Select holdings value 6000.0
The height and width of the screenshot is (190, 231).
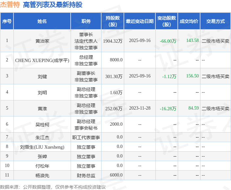point(116,175)
